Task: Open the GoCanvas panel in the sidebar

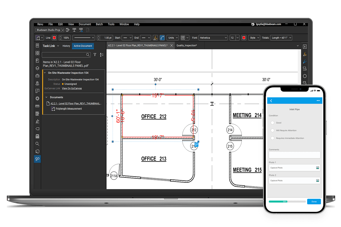Action: tap(37, 159)
